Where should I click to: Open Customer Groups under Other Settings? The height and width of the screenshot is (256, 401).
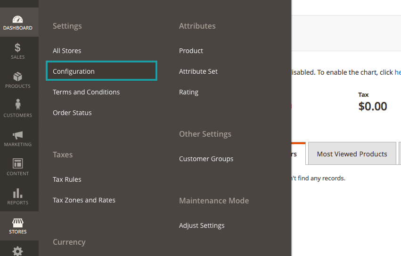pos(206,159)
